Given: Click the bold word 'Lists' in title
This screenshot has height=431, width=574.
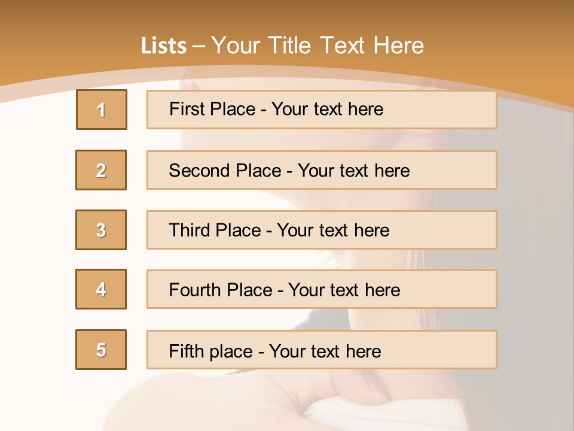Looking at the screenshot, I should pos(164,46).
